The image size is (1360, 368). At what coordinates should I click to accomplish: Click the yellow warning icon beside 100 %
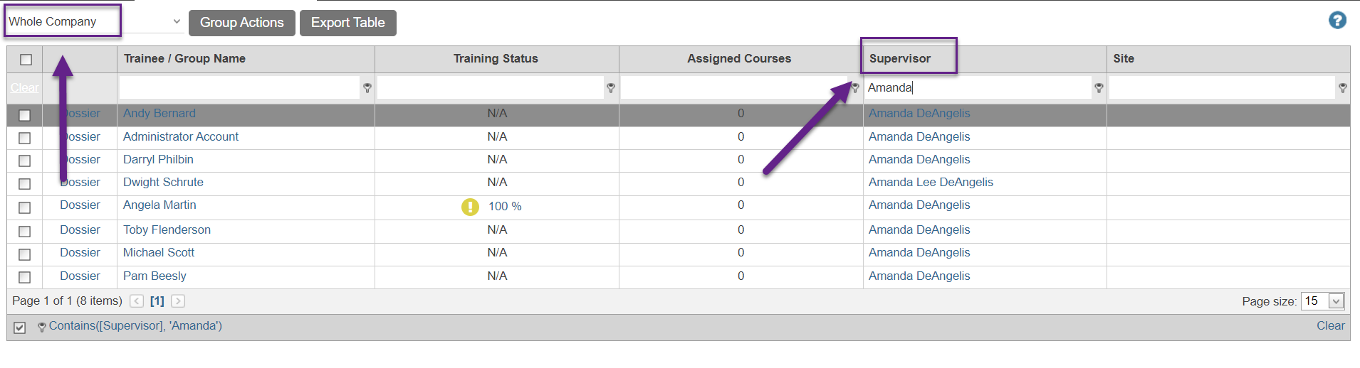click(470, 207)
